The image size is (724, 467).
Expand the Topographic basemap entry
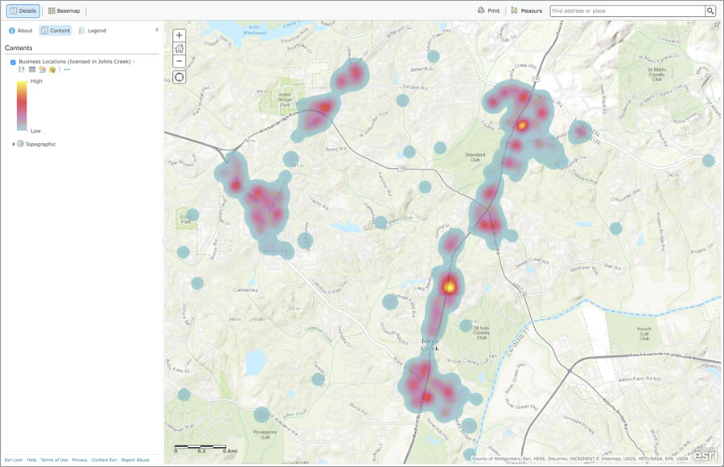(x=12, y=143)
